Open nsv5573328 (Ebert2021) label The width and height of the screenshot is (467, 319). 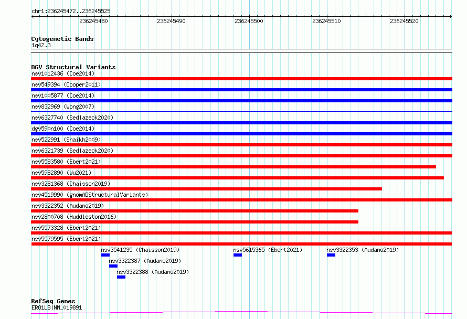click(x=66, y=228)
